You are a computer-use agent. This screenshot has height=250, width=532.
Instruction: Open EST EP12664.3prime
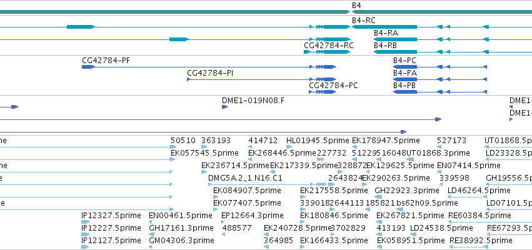click(252, 216)
